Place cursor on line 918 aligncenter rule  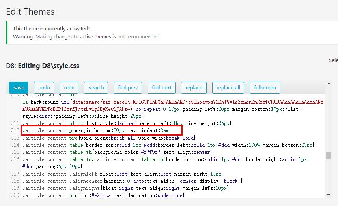(133, 181)
